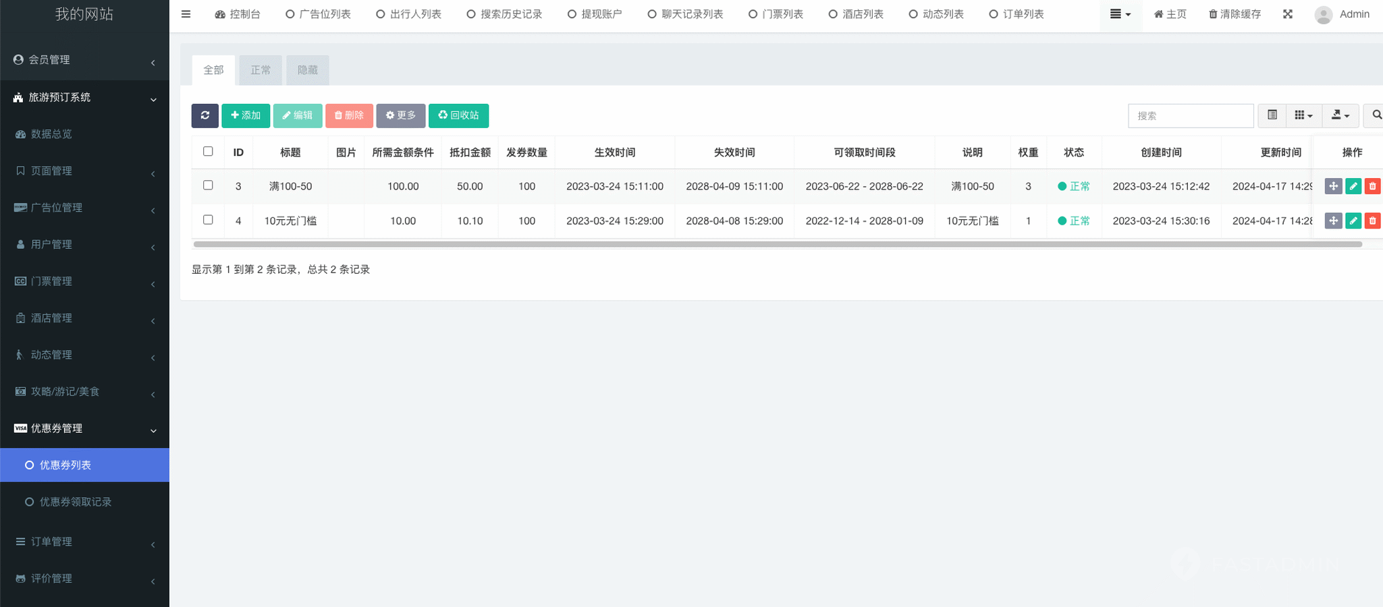
Task: Click the green edit pencil icon for row ID 4
Action: tap(1353, 221)
